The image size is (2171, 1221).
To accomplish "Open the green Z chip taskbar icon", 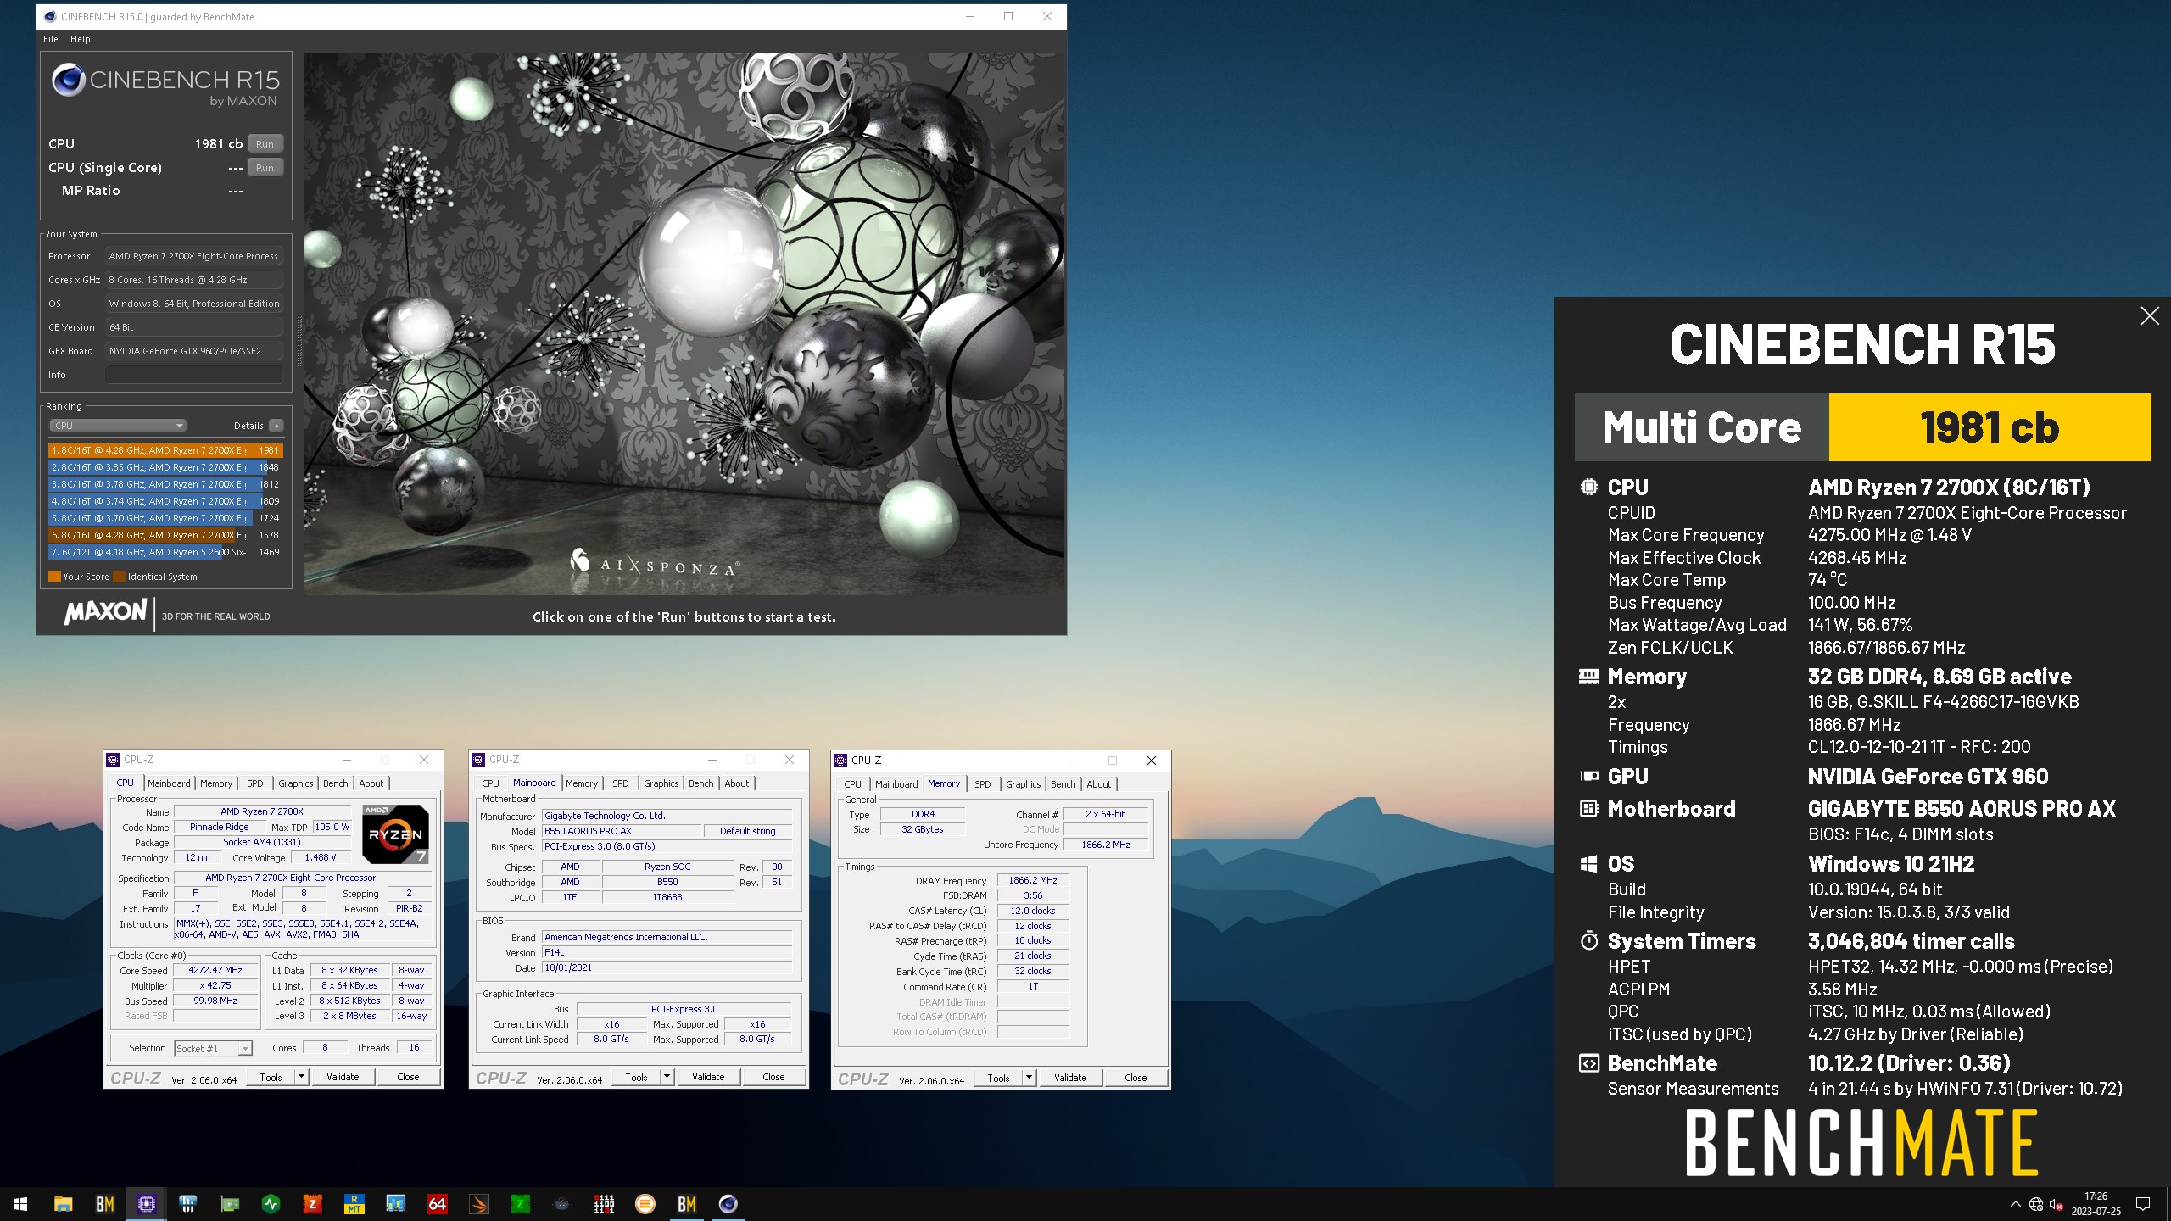I will [x=520, y=1203].
